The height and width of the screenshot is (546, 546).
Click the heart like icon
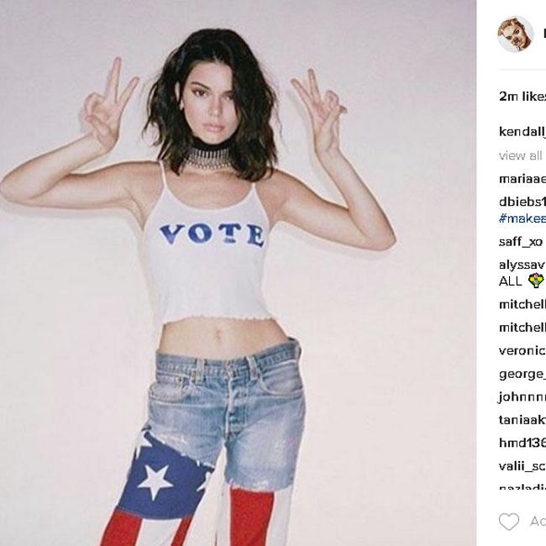tap(509, 522)
